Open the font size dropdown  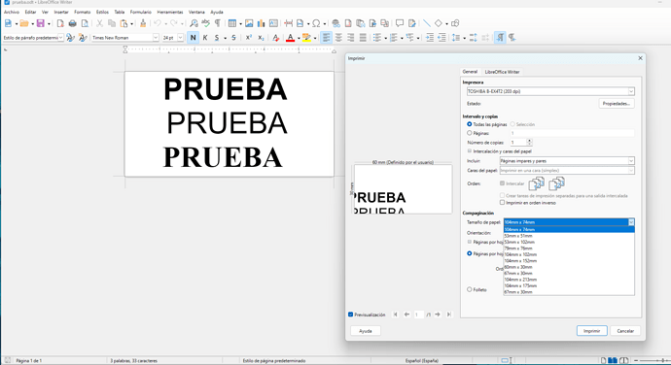[180, 38]
